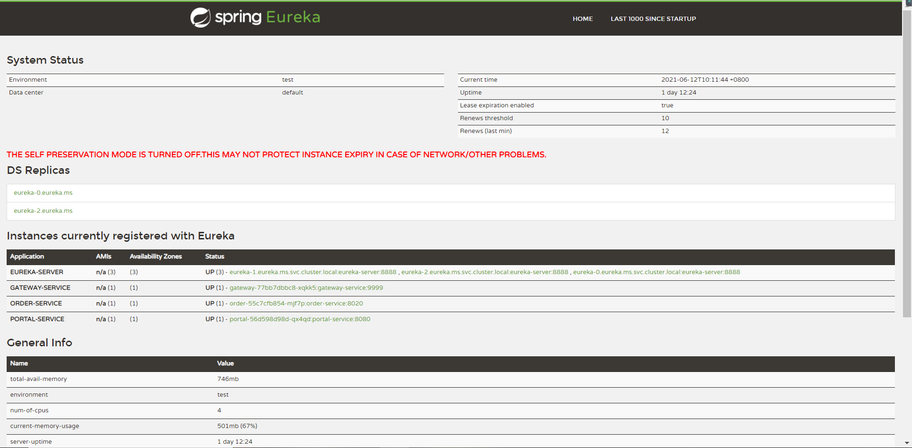Click the Value column header in General Info
The width and height of the screenshot is (912, 448).
click(226, 363)
